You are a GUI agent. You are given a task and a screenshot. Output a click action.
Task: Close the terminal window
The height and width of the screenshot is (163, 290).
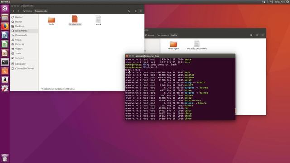click(x=127, y=56)
